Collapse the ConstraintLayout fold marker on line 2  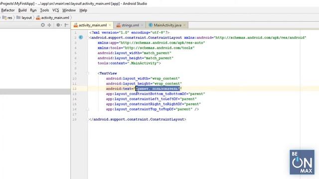click(x=88, y=38)
